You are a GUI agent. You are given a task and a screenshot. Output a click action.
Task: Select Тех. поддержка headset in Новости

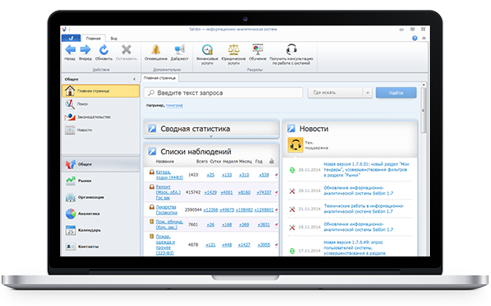point(295,145)
